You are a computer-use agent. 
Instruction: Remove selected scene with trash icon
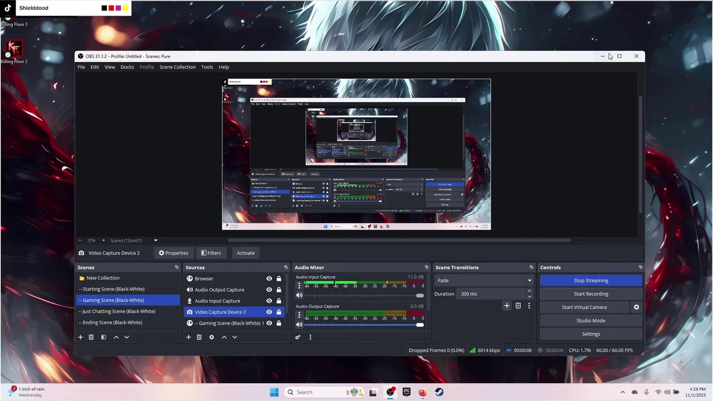(x=91, y=337)
